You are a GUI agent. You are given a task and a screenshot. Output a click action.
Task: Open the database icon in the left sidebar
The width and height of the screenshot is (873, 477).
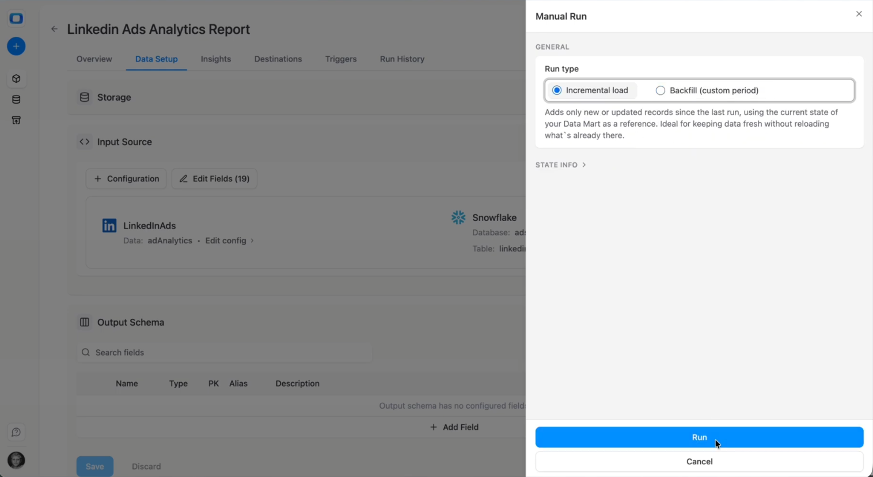(x=16, y=99)
